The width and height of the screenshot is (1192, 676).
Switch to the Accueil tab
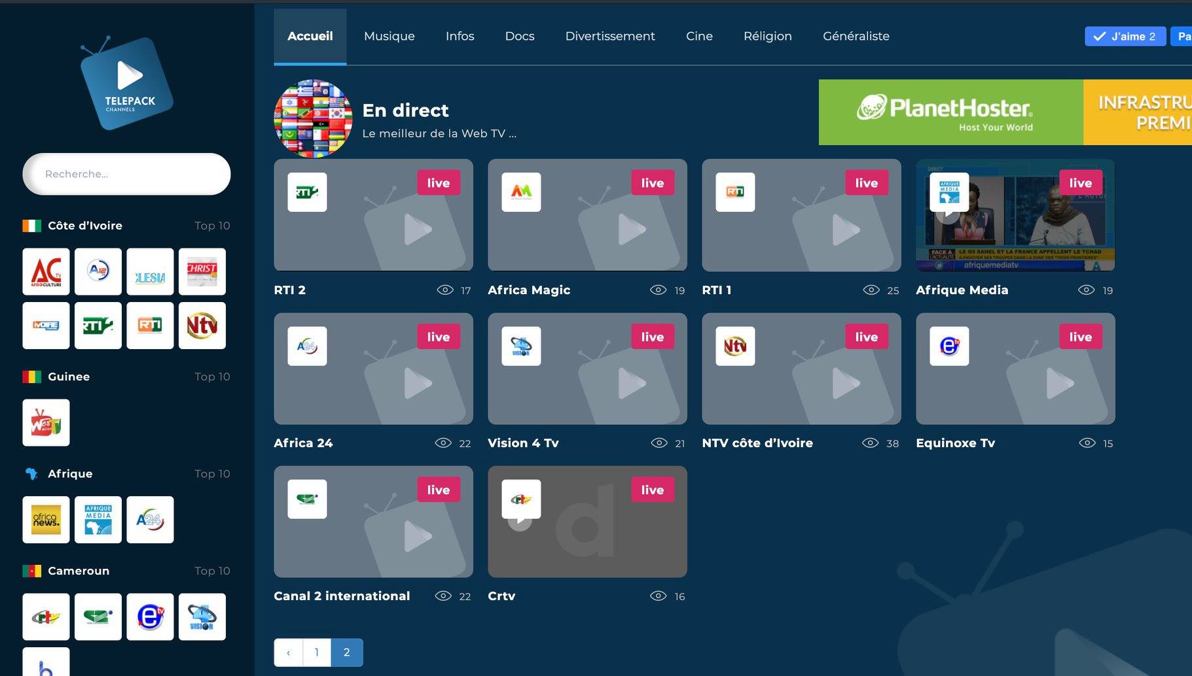coord(310,37)
